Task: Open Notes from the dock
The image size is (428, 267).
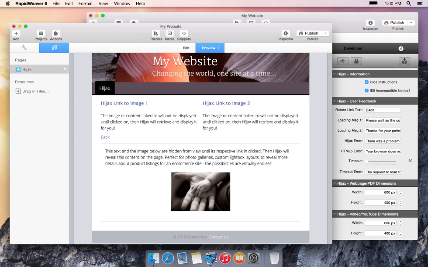Action: [196, 258]
